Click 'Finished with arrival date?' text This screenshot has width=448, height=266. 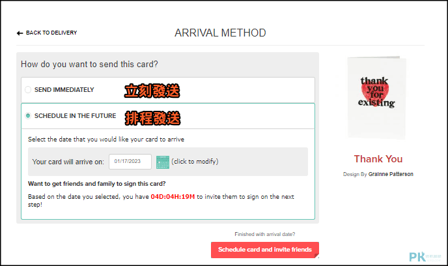click(x=265, y=234)
